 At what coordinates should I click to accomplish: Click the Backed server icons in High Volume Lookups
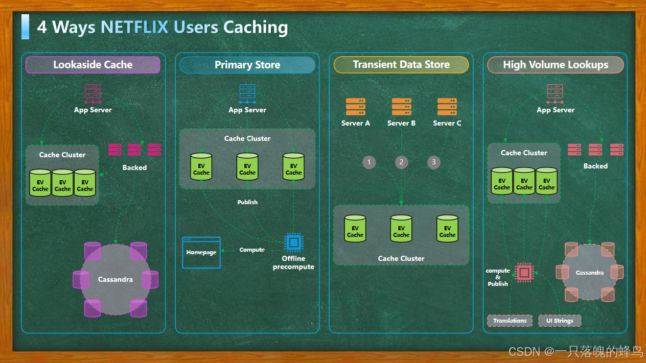pos(594,149)
